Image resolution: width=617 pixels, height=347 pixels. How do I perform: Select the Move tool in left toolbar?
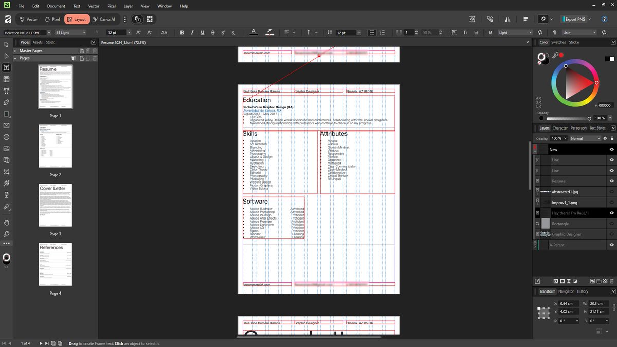point(7,44)
